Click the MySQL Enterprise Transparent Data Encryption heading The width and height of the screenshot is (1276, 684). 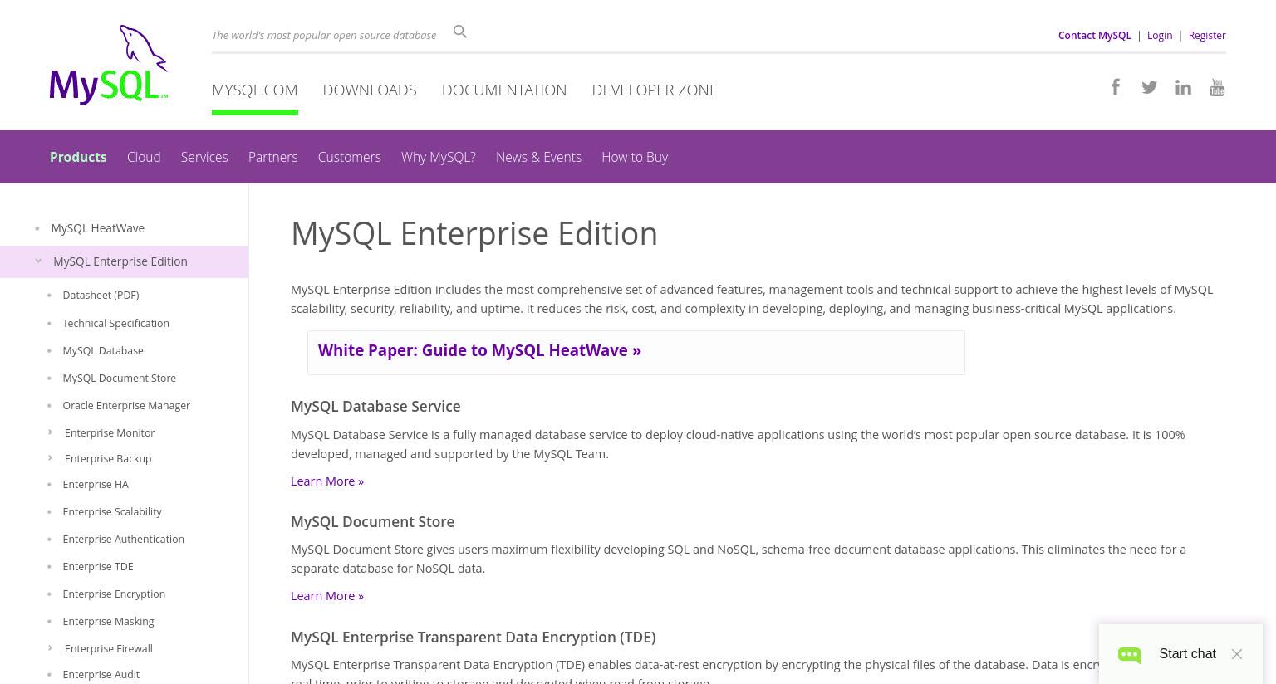473,637
